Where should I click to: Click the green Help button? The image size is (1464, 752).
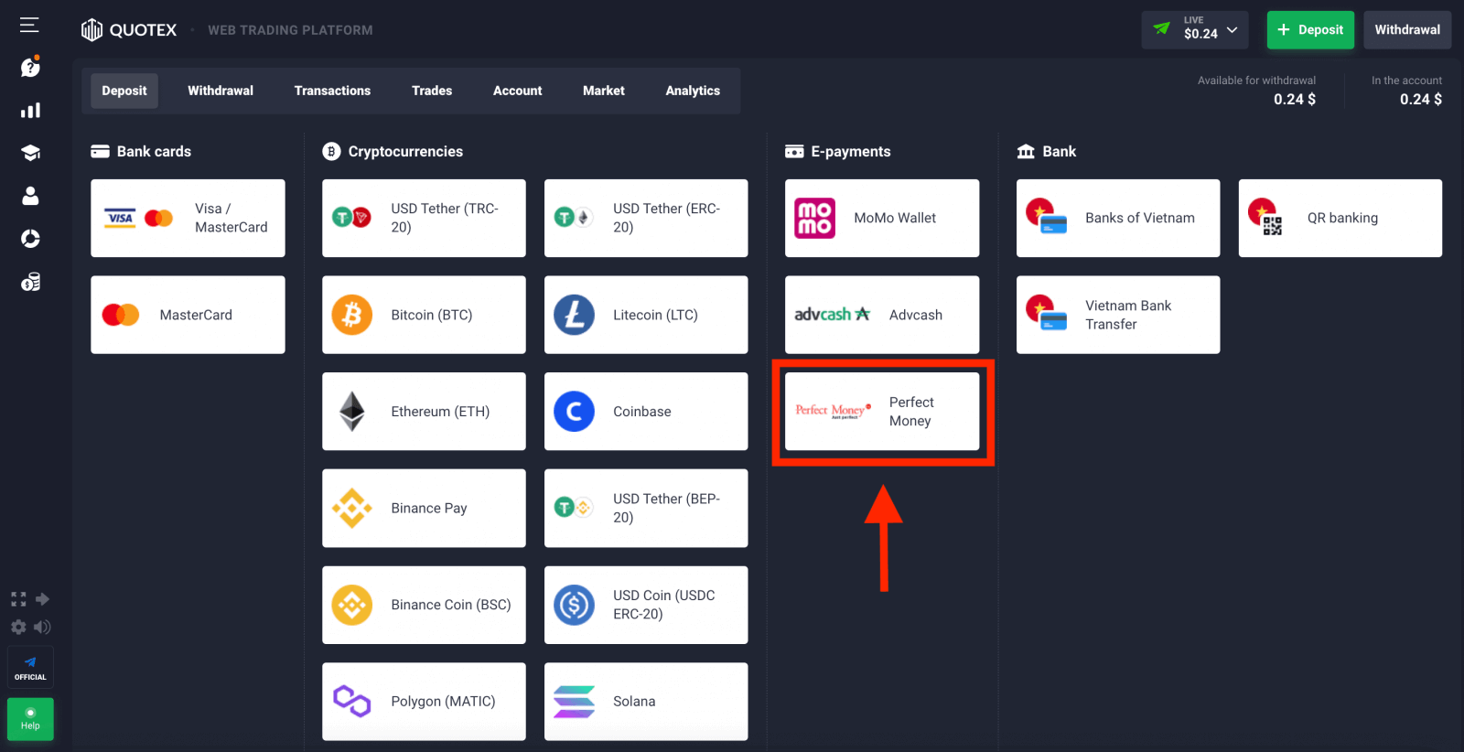click(x=30, y=719)
